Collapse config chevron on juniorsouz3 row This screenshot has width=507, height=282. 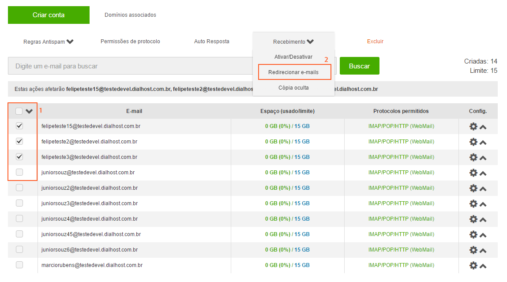tap(483, 204)
